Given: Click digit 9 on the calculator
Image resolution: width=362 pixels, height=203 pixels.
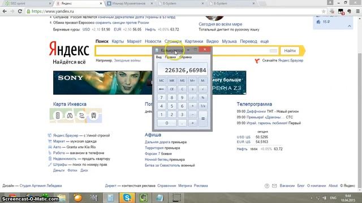Looking at the screenshot, I should [x=182, y=98].
